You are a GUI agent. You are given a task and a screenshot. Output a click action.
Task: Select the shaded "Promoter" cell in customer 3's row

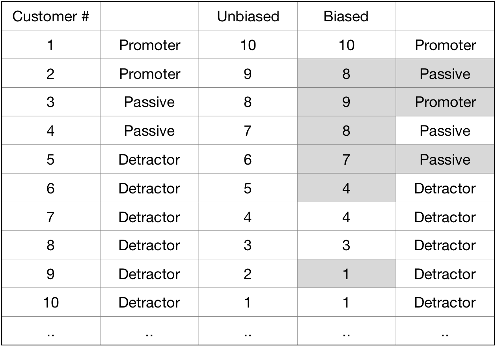point(445,102)
